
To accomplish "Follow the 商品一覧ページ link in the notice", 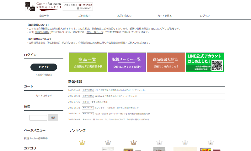I will (x=95, y=32).
